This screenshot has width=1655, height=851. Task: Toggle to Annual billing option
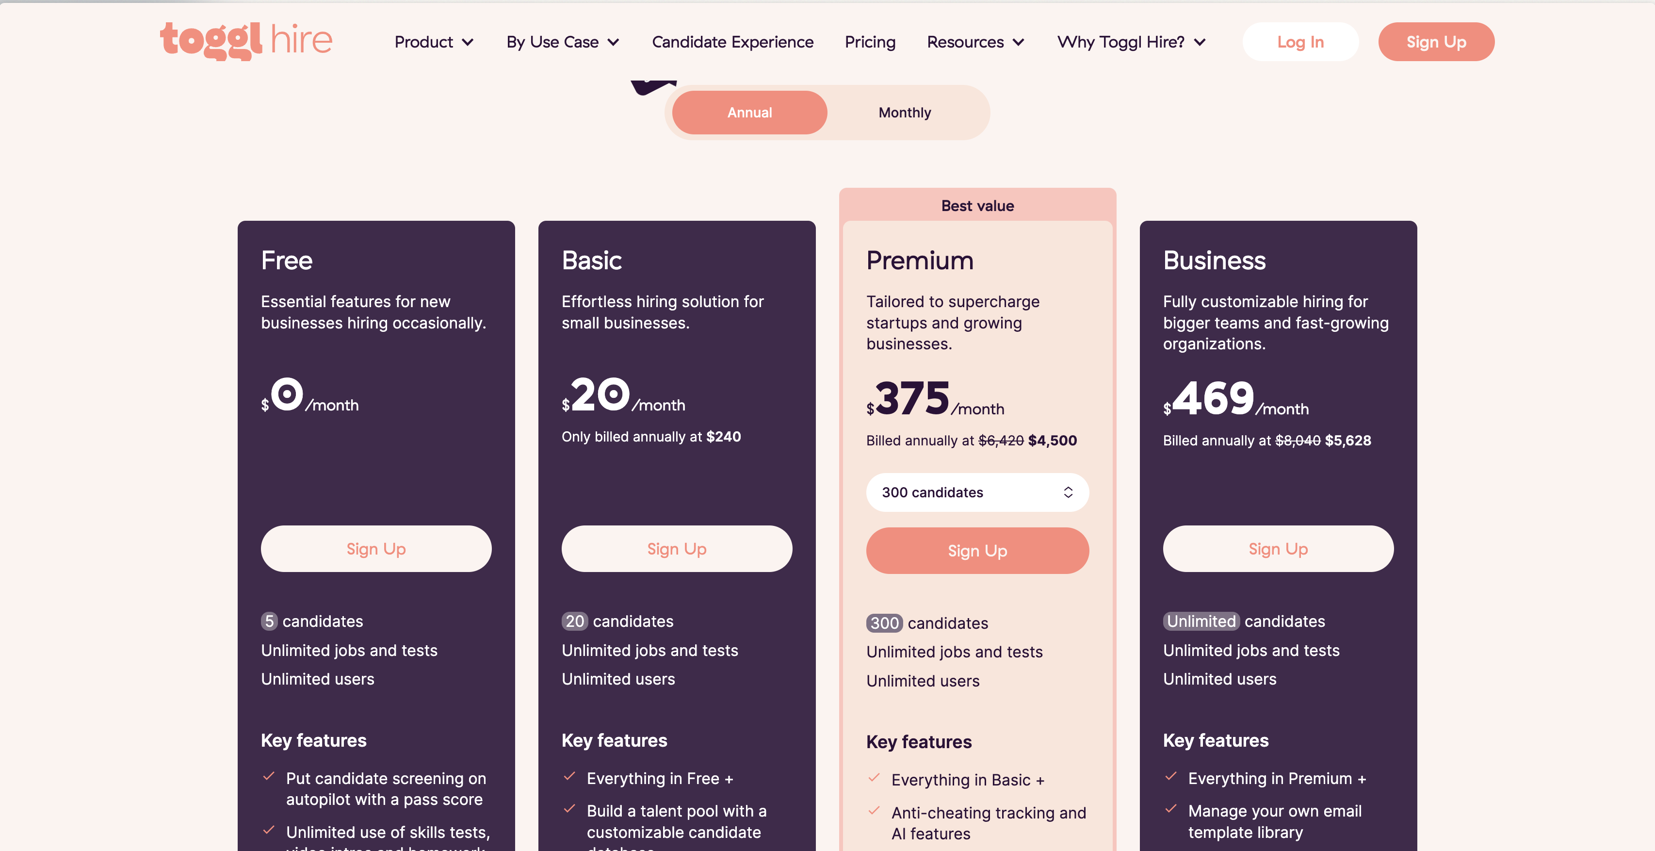tap(750, 112)
